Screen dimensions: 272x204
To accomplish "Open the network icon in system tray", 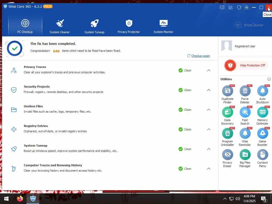I will tap(231, 199).
